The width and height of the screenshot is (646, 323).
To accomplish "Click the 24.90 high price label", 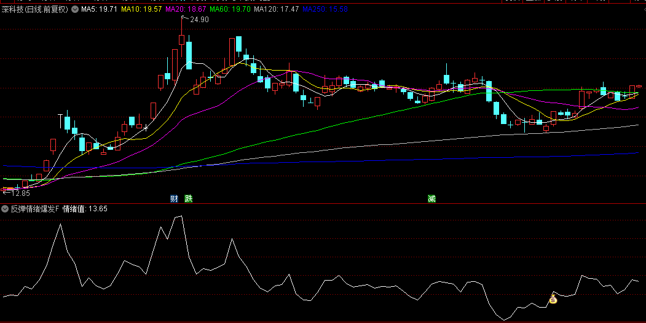I will [x=199, y=20].
